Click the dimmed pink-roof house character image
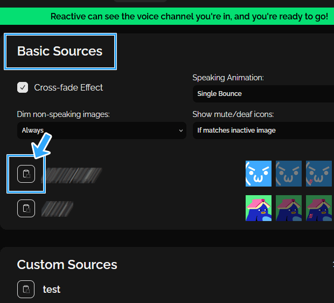The width and height of the screenshot is (334, 303). [289, 208]
